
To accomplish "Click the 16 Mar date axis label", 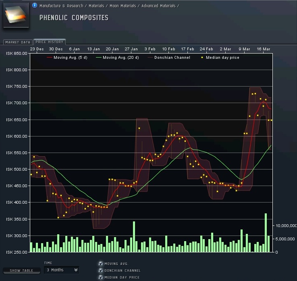I will (263, 49).
